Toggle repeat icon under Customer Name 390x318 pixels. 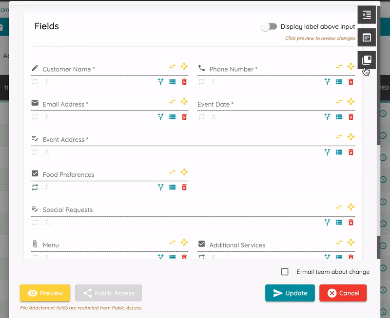pos(35,82)
